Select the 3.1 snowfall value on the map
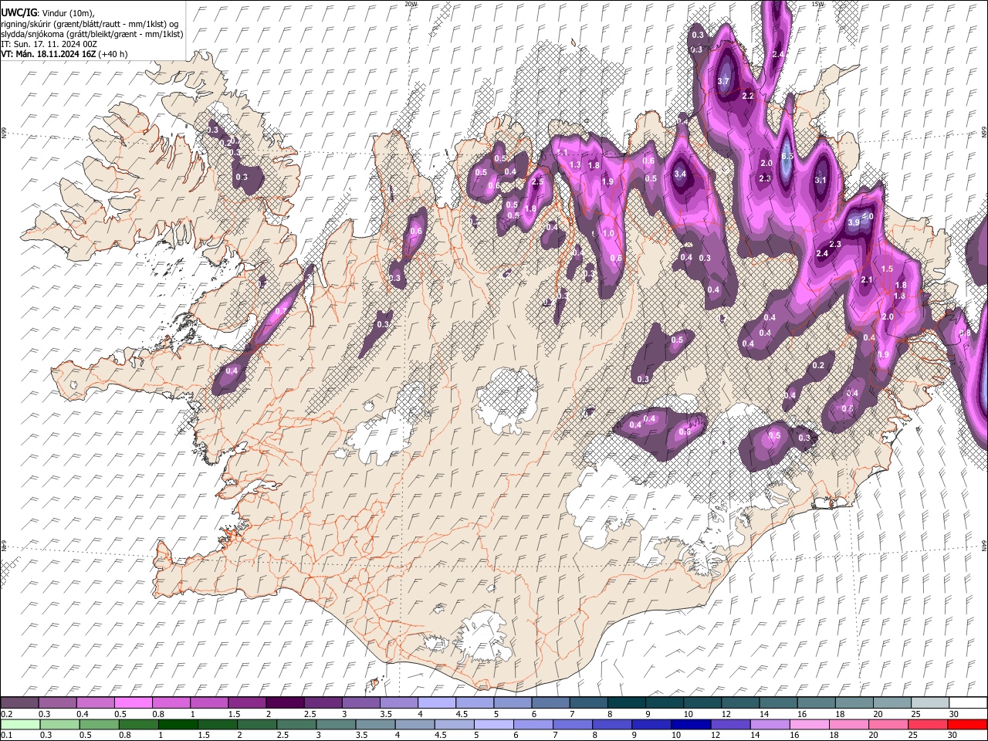This screenshot has width=988, height=741. point(821,180)
